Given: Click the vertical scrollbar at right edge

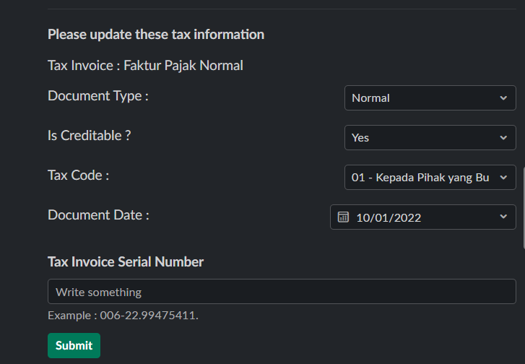Looking at the screenshot, I should tap(523, 209).
